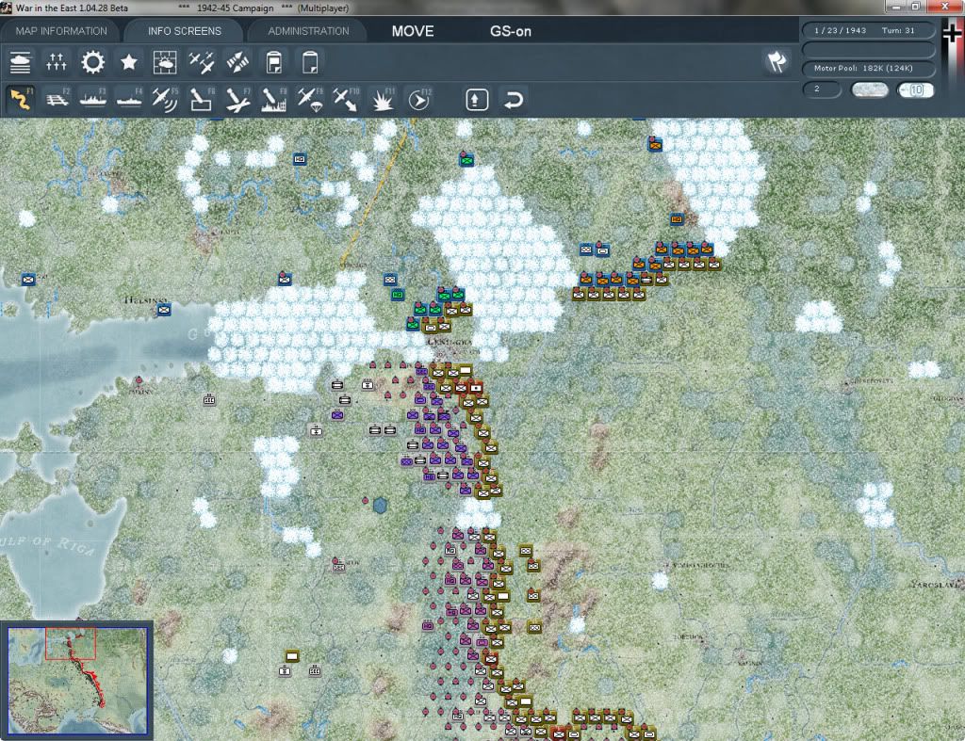This screenshot has width=965, height=741.
Task: Click the MOVE mode label
Action: coord(413,31)
